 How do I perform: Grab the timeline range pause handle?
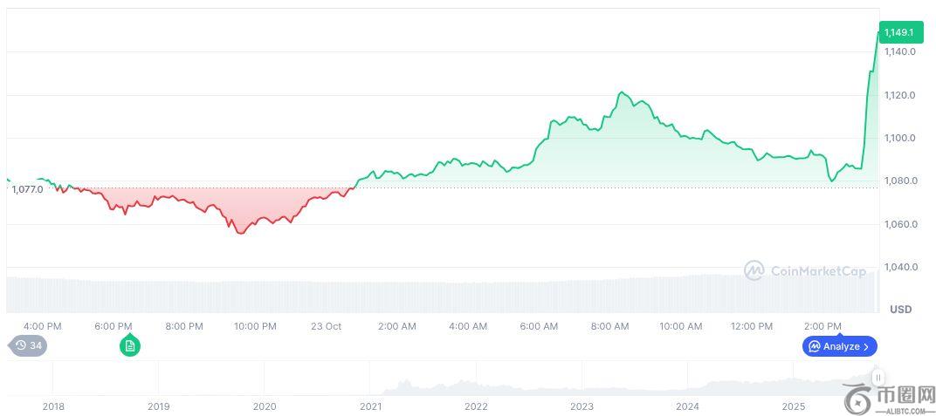click(878, 378)
